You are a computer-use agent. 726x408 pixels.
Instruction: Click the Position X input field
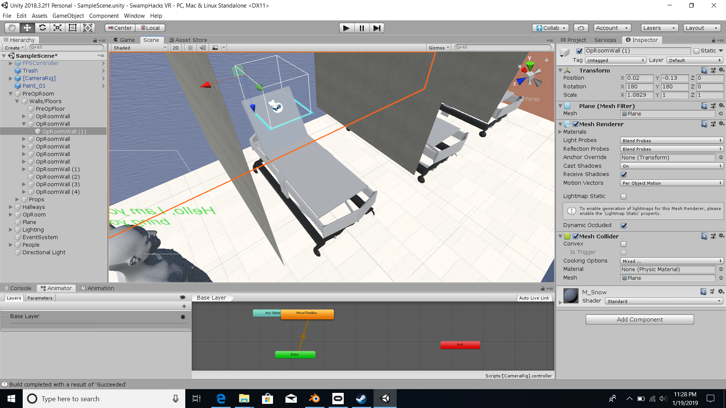639,78
